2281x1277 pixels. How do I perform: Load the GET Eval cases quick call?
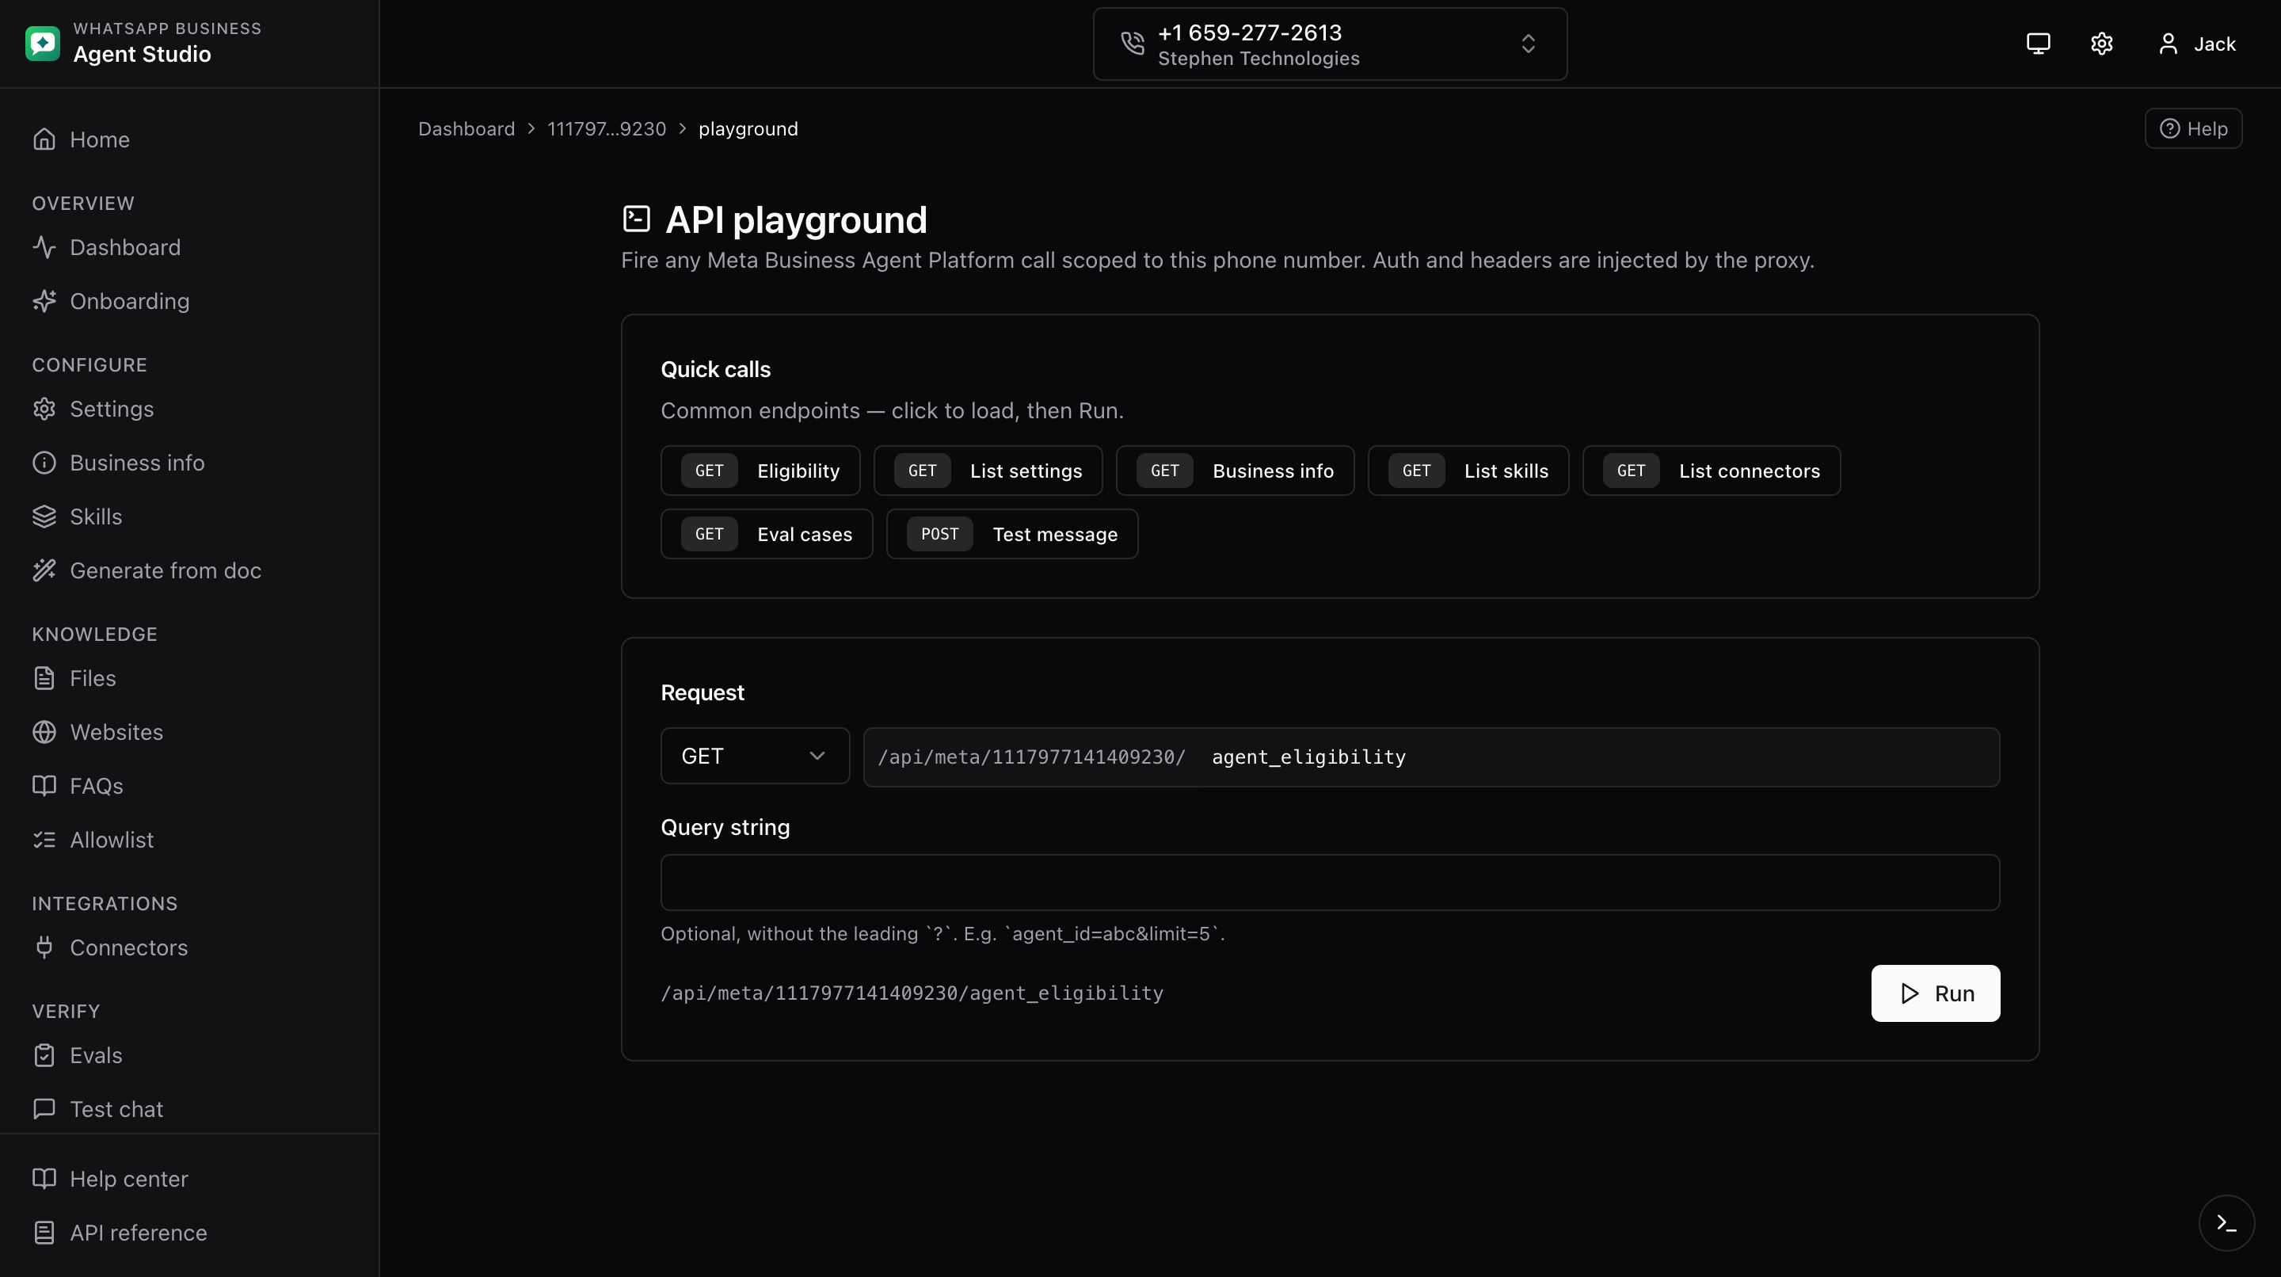(x=766, y=534)
